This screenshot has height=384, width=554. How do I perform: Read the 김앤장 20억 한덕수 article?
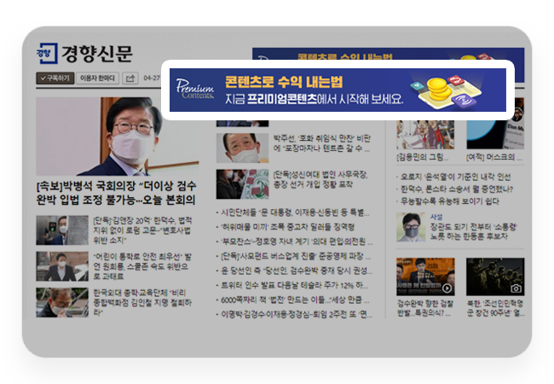pyautogui.click(x=142, y=230)
